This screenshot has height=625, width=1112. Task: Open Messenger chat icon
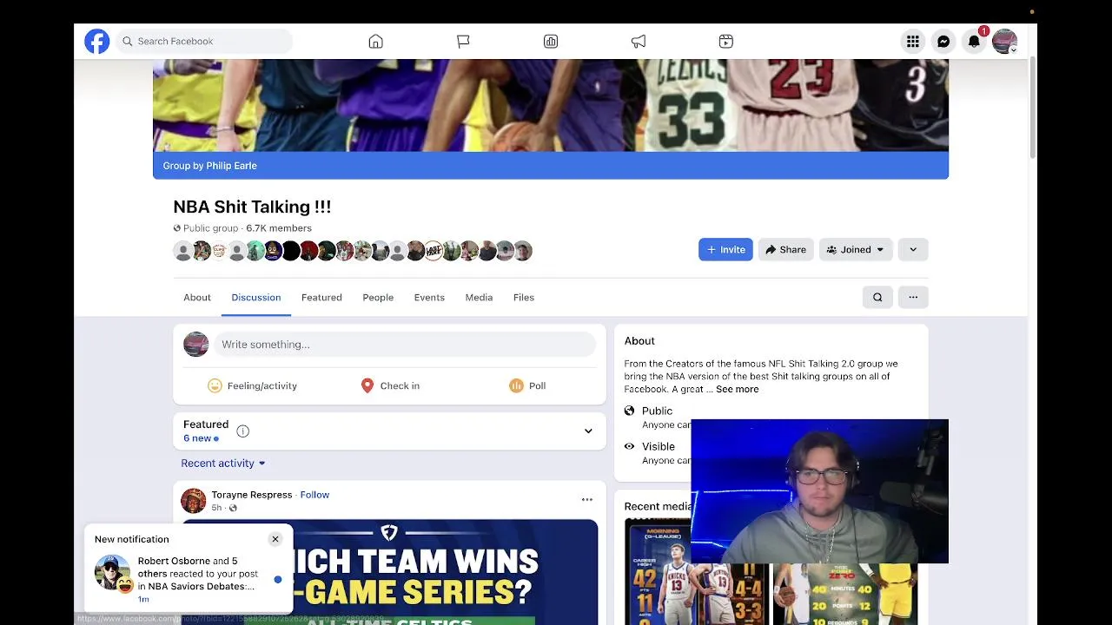pos(943,41)
